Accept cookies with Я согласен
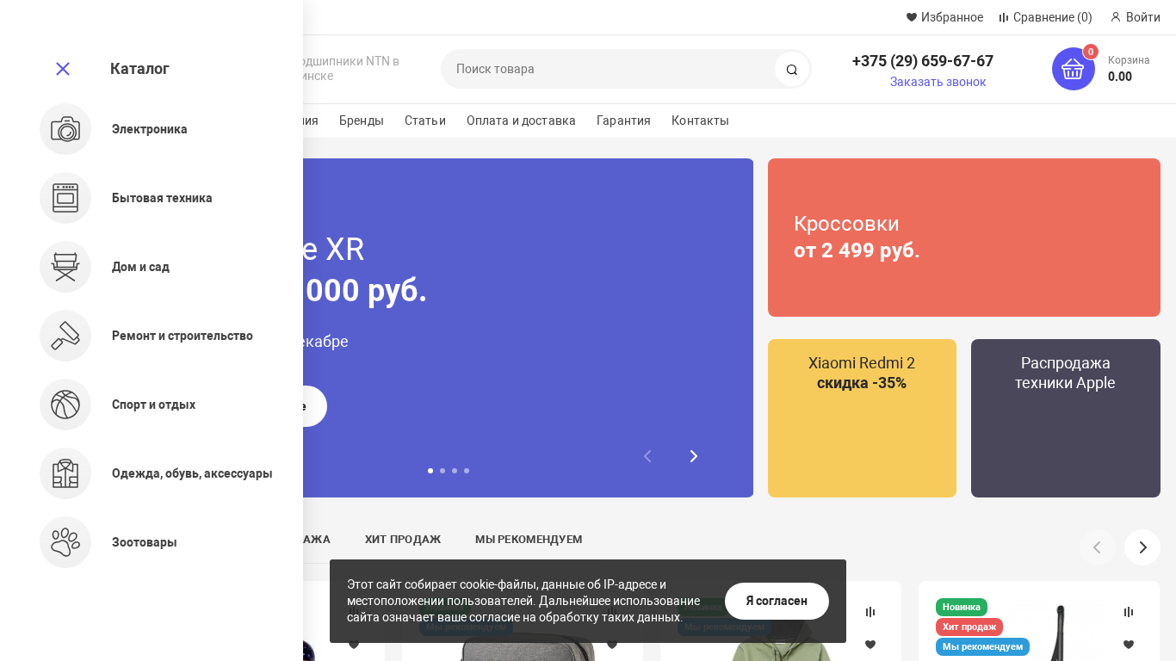The image size is (1176, 661). pyautogui.click(x=777, y=601)
